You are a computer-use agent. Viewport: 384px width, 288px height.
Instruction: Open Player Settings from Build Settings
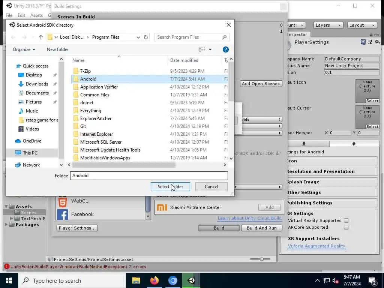(77, 228)
